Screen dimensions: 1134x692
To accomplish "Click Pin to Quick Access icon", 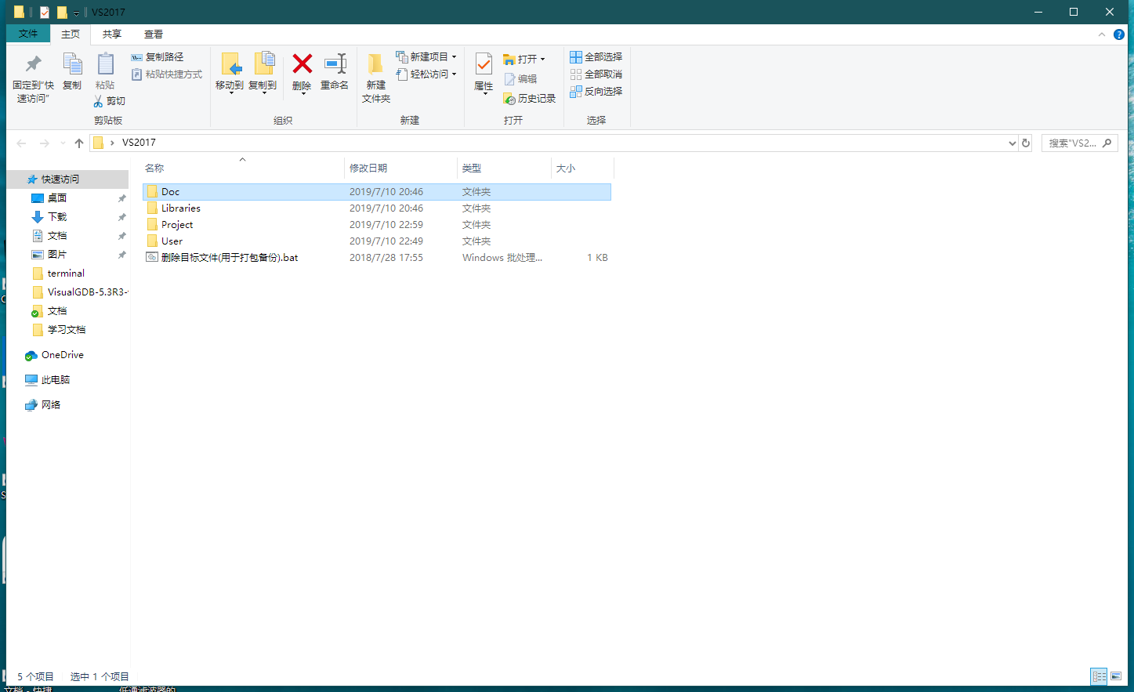I will click(x=33, y=65).
